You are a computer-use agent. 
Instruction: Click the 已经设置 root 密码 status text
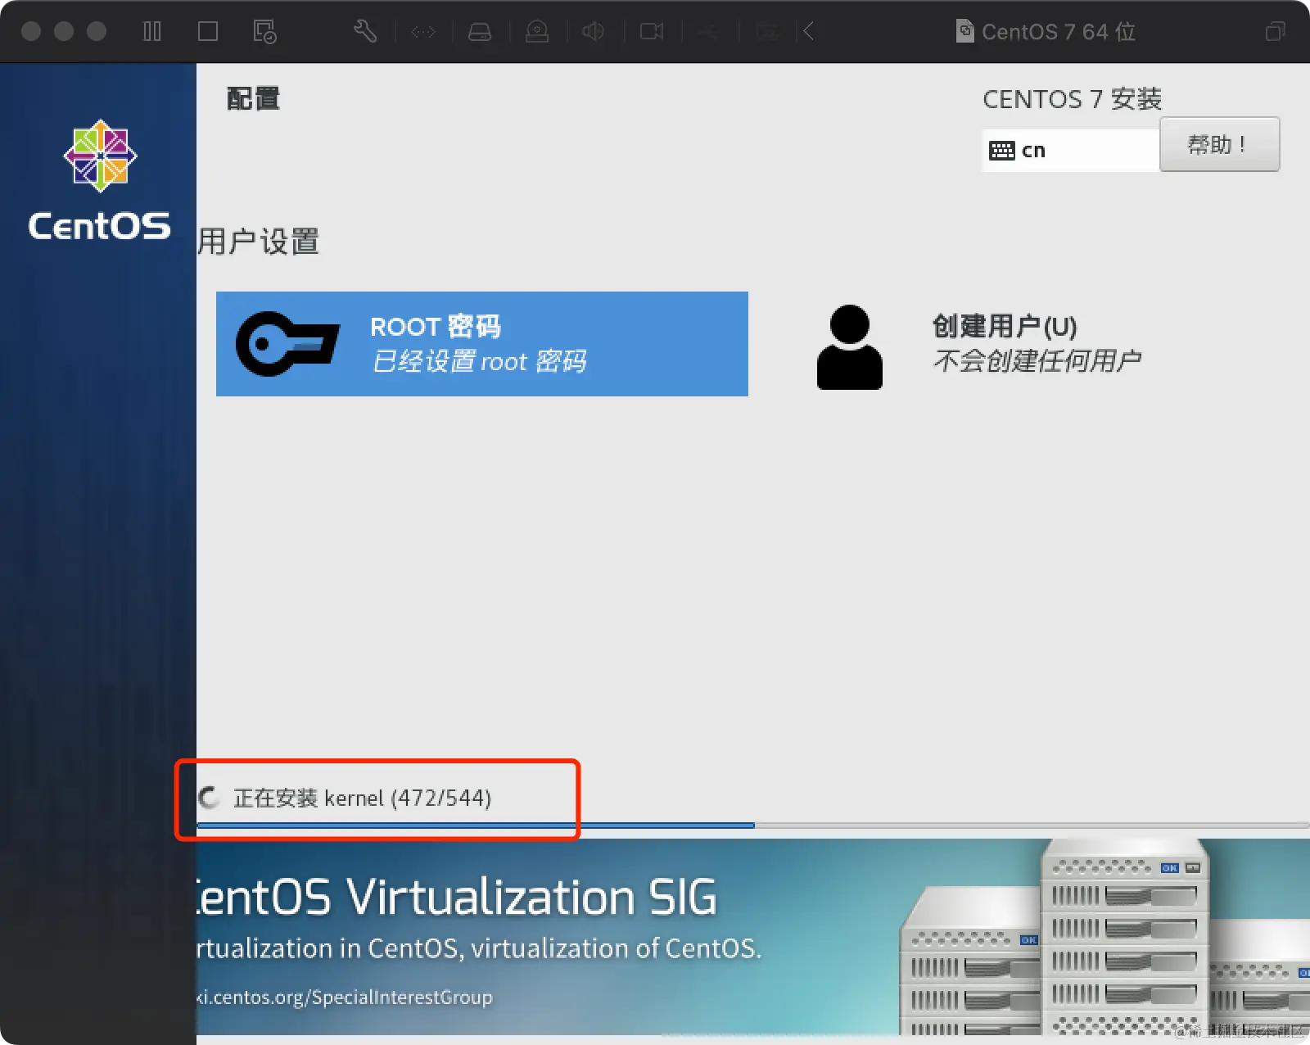pyautogui.click(x=479, y=361)
